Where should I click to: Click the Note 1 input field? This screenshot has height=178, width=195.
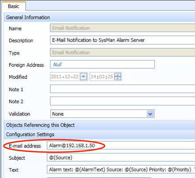122,89
